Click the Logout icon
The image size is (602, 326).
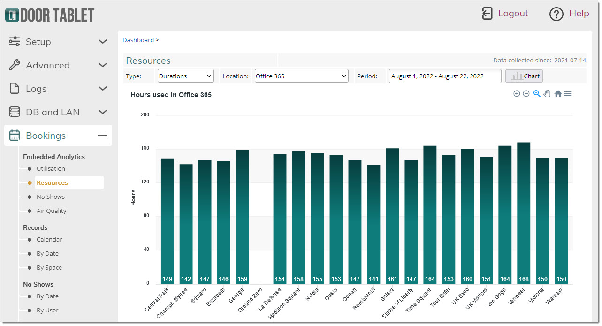pos(488,14)
